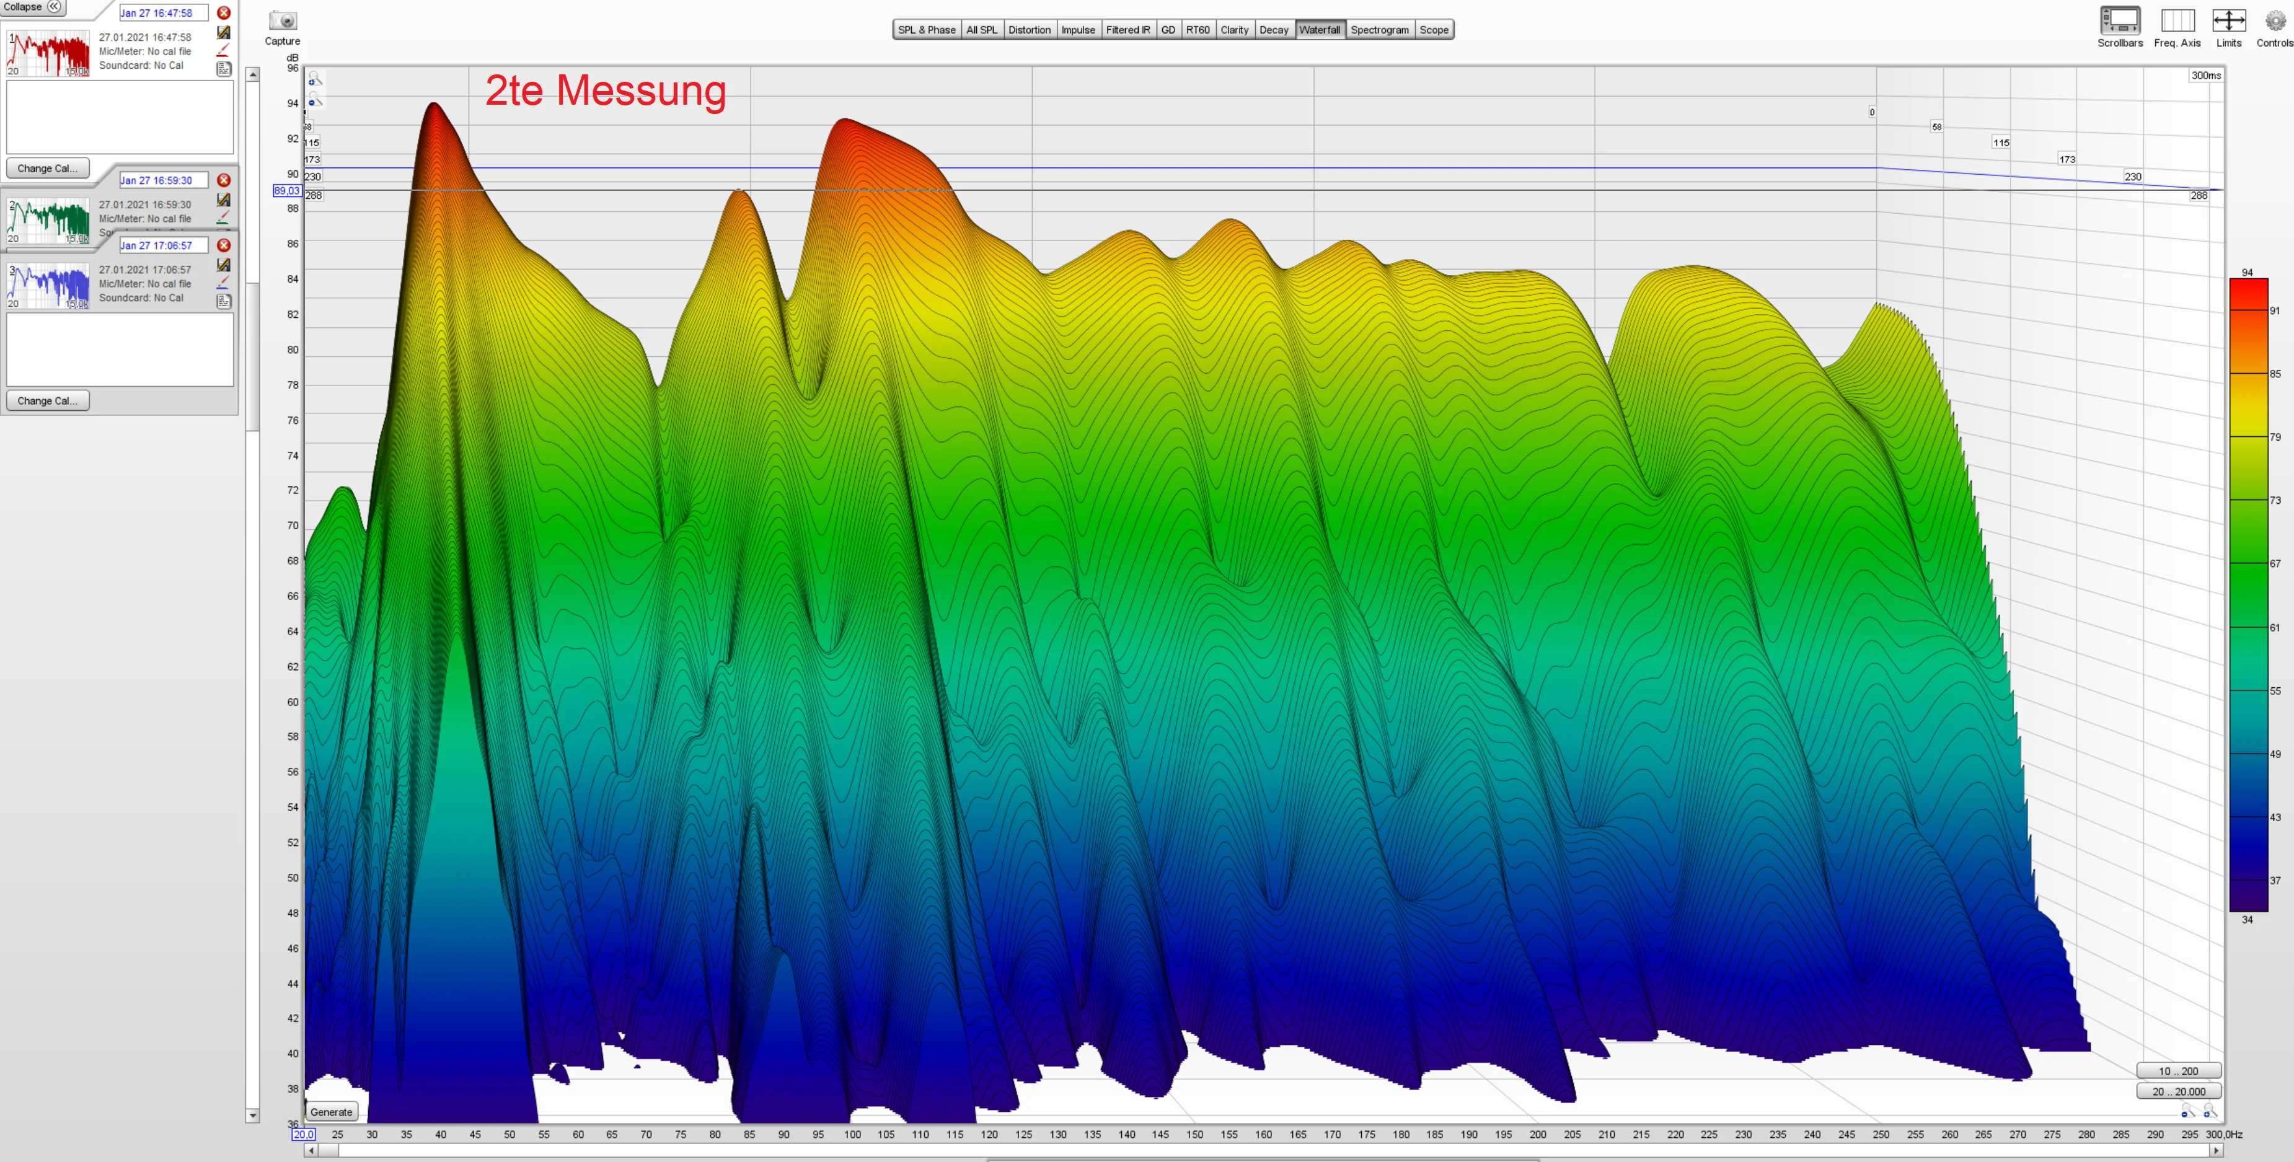This screenshot has width=2294, height=1162.
Task: Open notes icon for measurement 17:06:57
Action: pyautogui.click(x=224, y=301)
